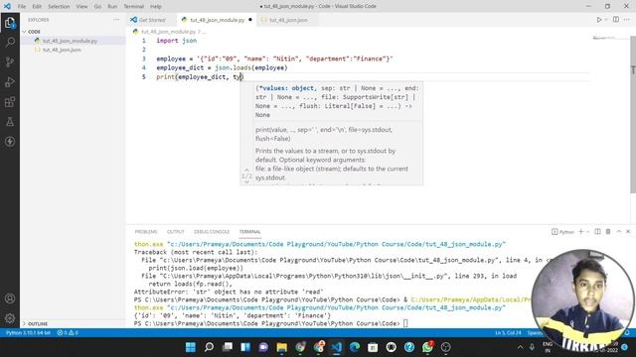The width and height of the screenshot is (636, 357).
Task: Run the Python file with play button
Action: coord(598,20)
